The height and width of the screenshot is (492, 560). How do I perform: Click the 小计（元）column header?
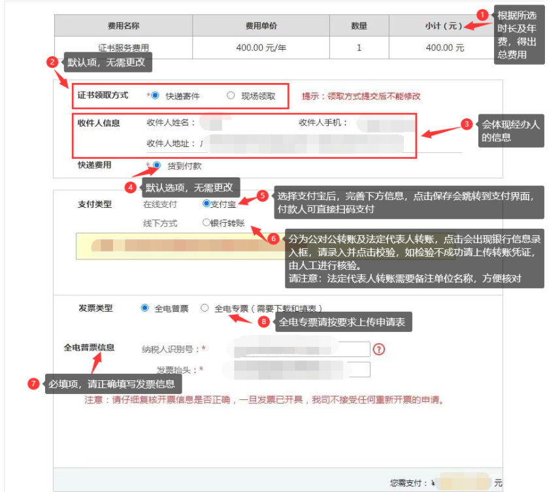[443, 26]
